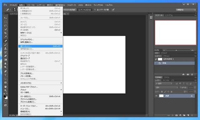
Task: Click the screen mode icon at toolbox bottom
Action: [x=5, y=105]
